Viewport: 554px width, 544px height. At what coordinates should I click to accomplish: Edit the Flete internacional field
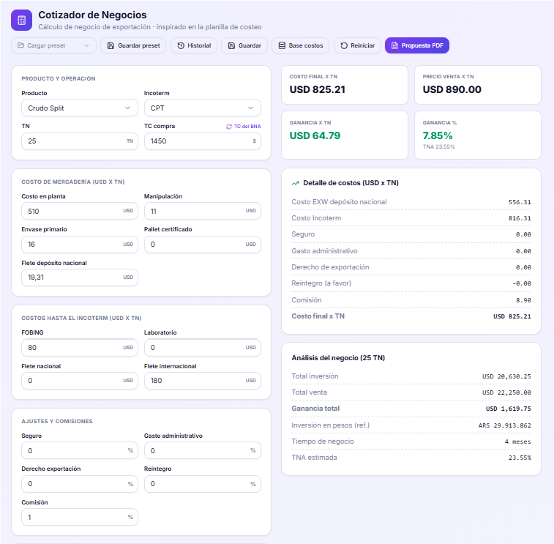pos(203,381)
